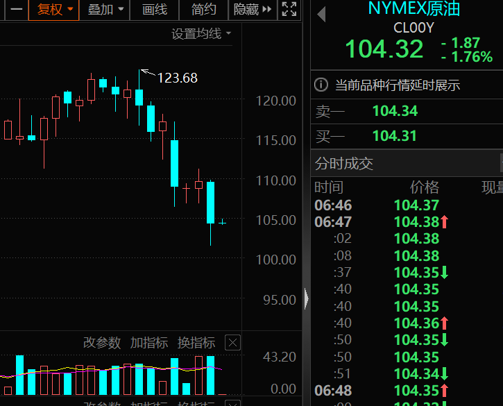Click the fullscreen expand icon

click(x=289, y=10)
